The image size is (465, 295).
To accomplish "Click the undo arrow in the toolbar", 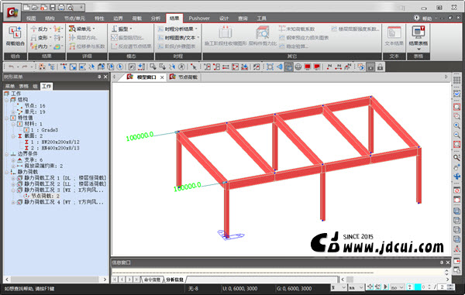I will 12,67.
